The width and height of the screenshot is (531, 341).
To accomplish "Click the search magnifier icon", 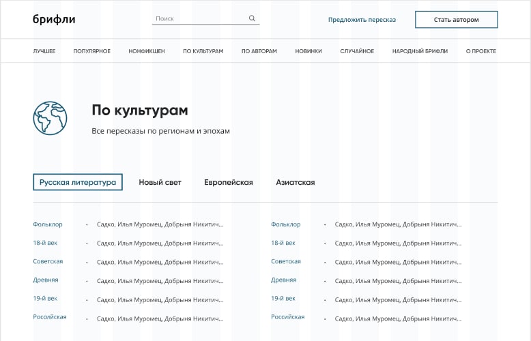I will point(252,19).
